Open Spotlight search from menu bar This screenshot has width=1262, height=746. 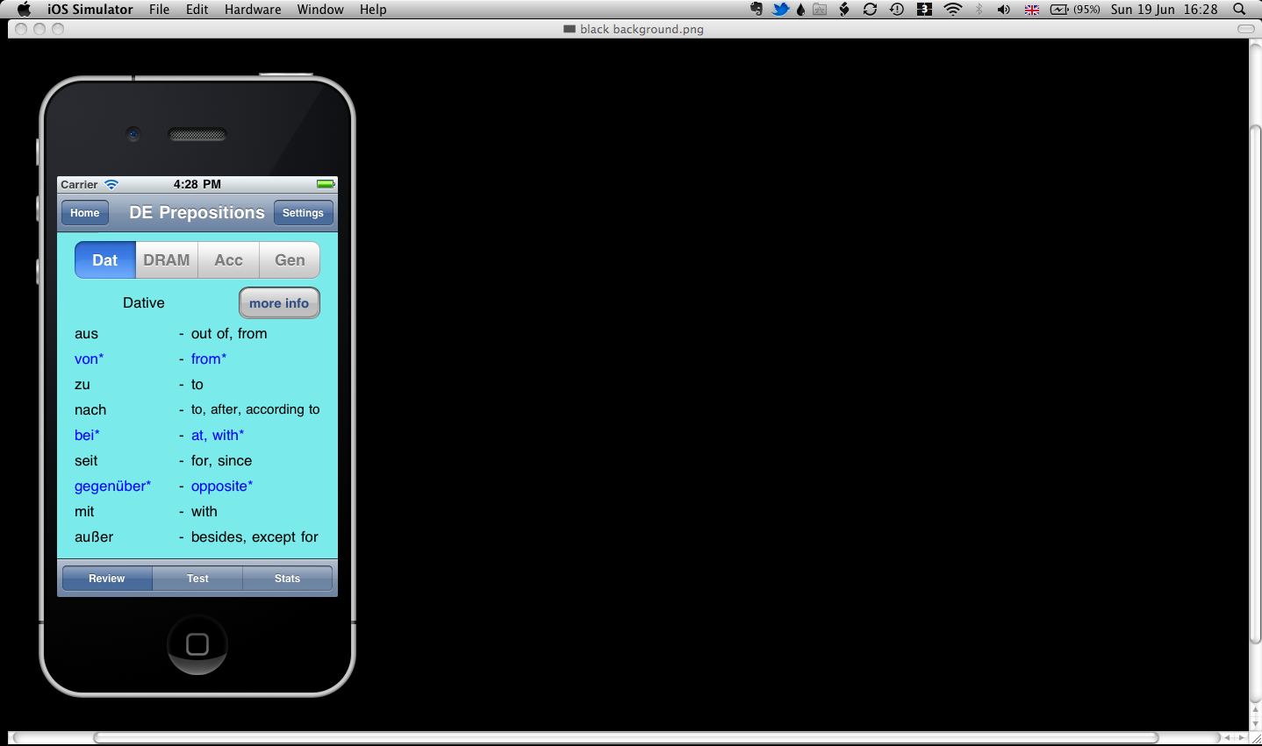coord(1238,10)
